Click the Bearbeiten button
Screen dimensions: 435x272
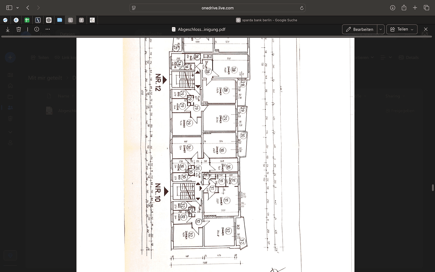[359, 29]
